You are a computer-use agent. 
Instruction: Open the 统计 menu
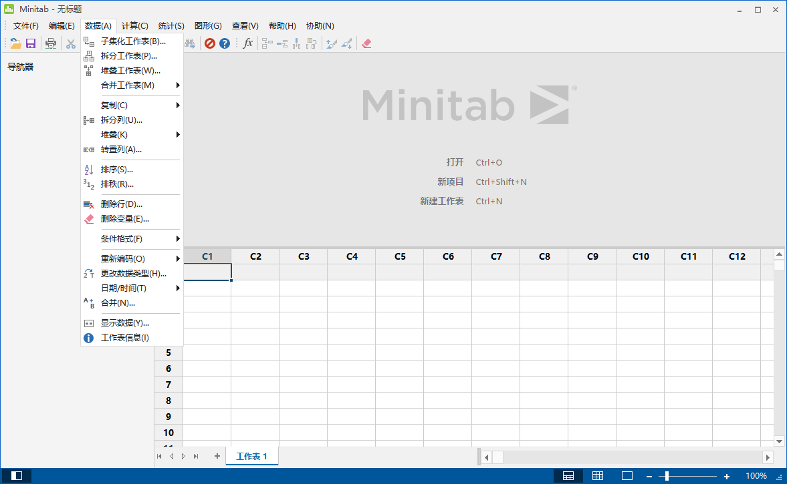pyautogui.click(x=171, y=25)
